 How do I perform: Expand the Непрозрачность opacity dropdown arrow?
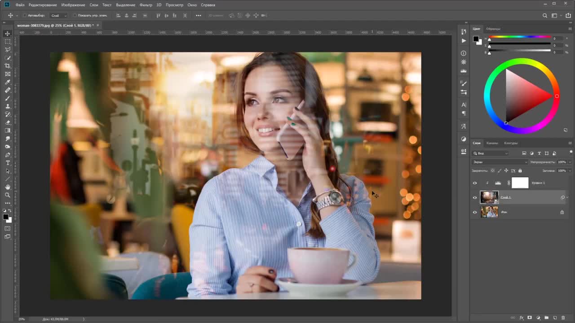coord(570,162)
